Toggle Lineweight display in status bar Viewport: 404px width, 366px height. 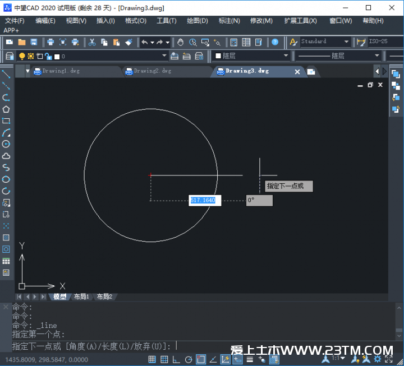pos(250,360)
